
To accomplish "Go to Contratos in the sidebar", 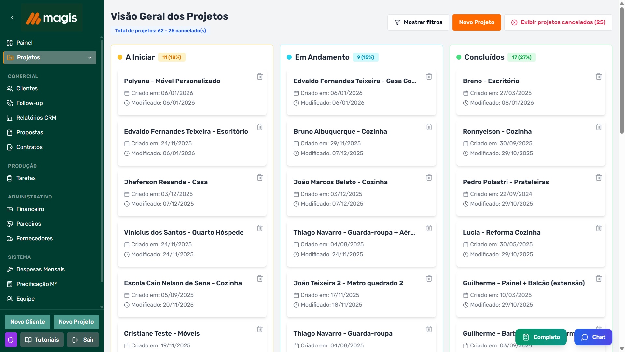I will 30,147.
